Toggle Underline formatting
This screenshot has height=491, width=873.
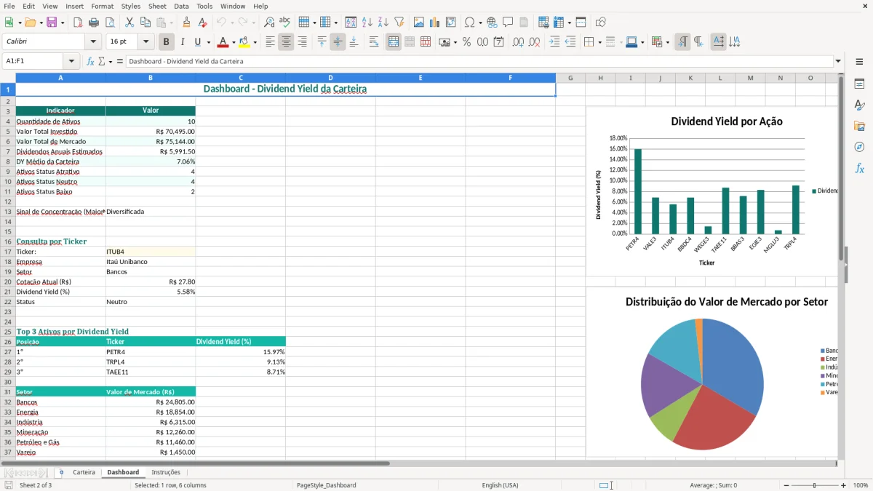198,42
